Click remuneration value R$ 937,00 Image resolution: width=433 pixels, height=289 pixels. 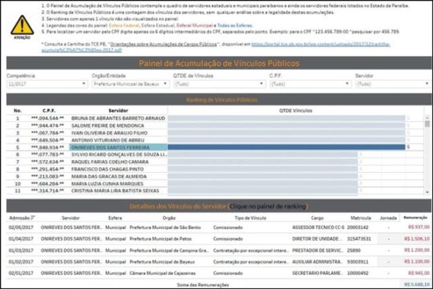click(419, 227)
